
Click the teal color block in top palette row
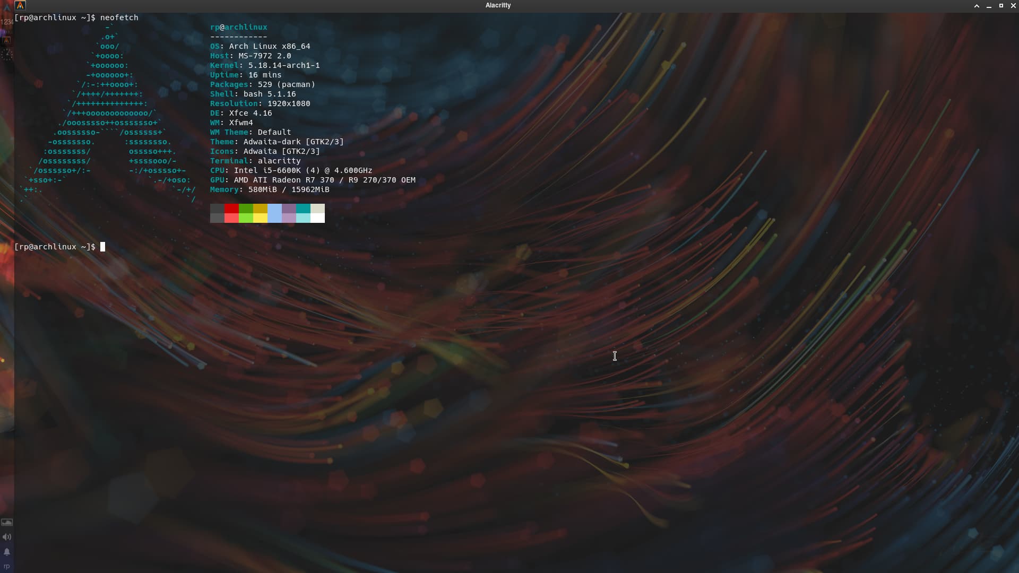303,209
